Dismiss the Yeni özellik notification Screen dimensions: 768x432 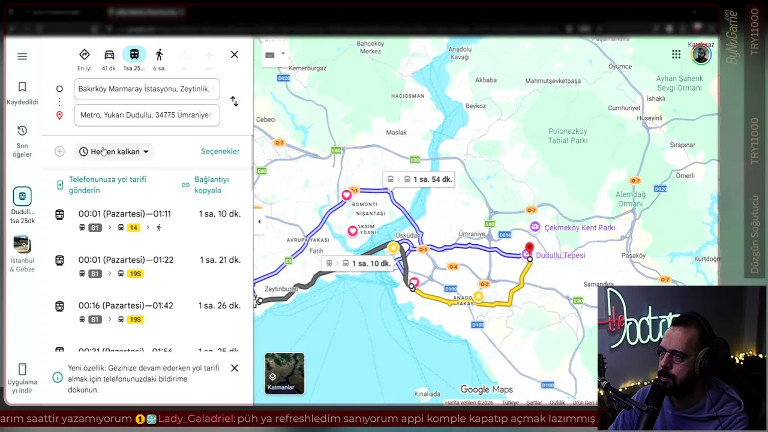(235, 368)
